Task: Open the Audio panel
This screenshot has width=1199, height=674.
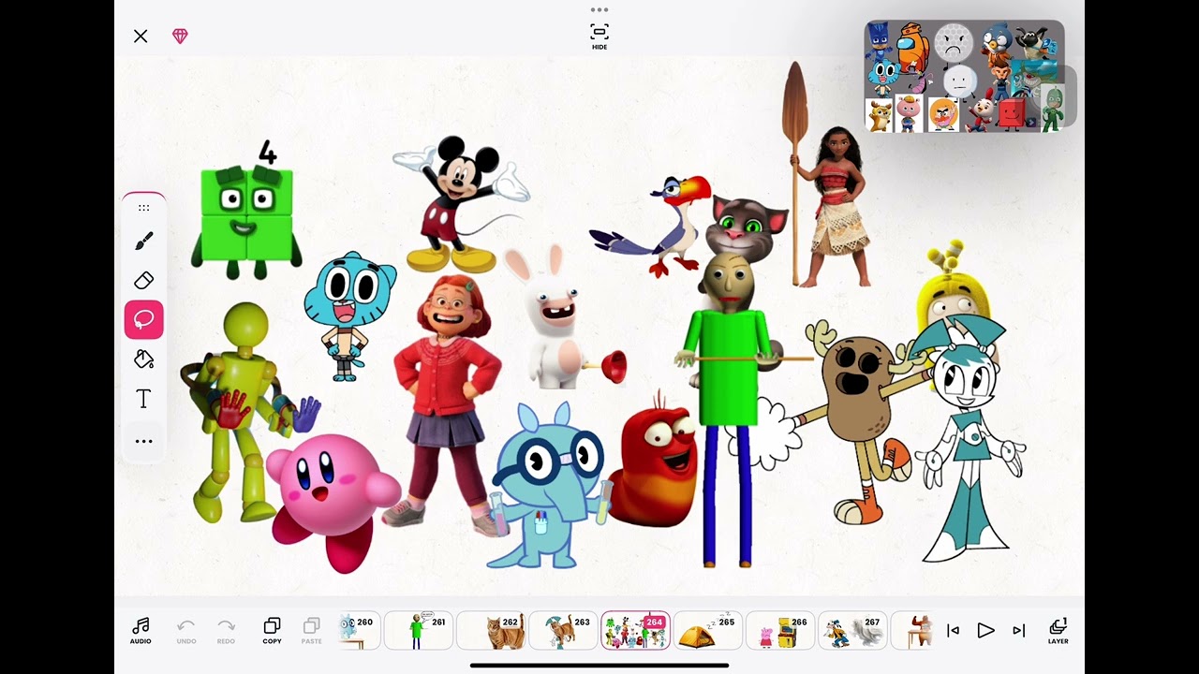Action: click(141, 631)
